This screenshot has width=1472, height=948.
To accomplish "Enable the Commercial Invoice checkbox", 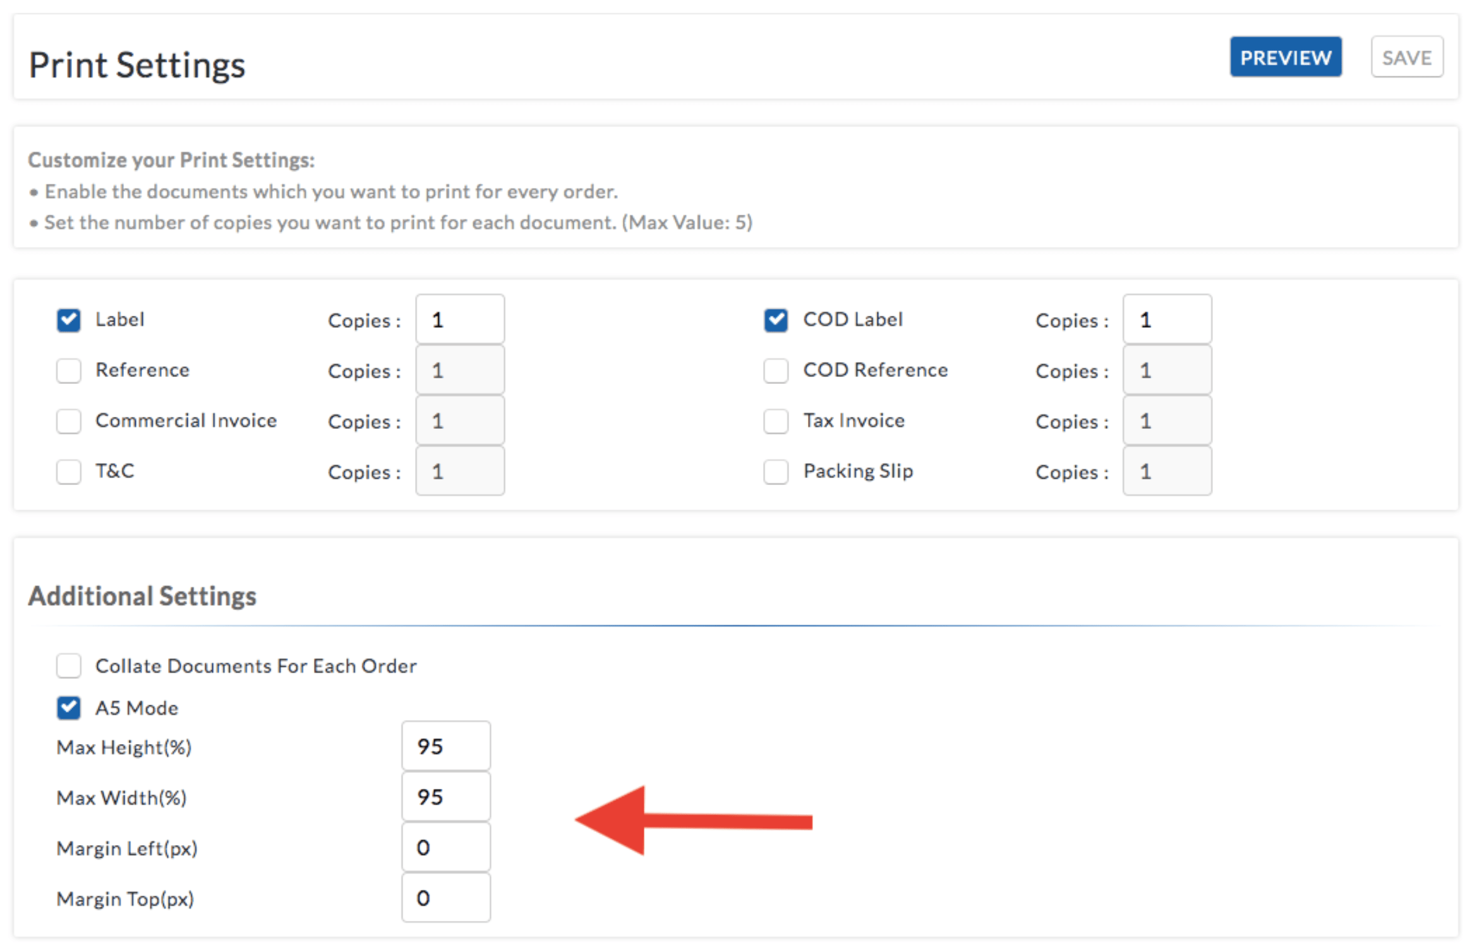I will coord(68,421).
